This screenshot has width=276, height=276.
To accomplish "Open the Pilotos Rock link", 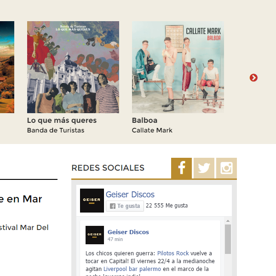I will pos(173,253).
